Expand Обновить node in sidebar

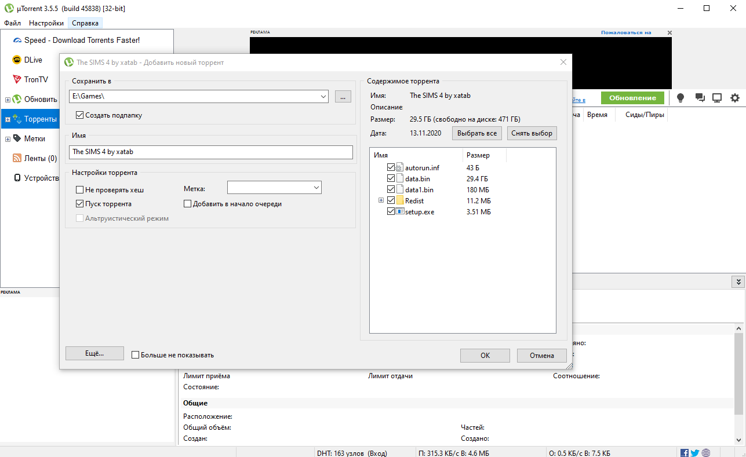click(8, 100)
